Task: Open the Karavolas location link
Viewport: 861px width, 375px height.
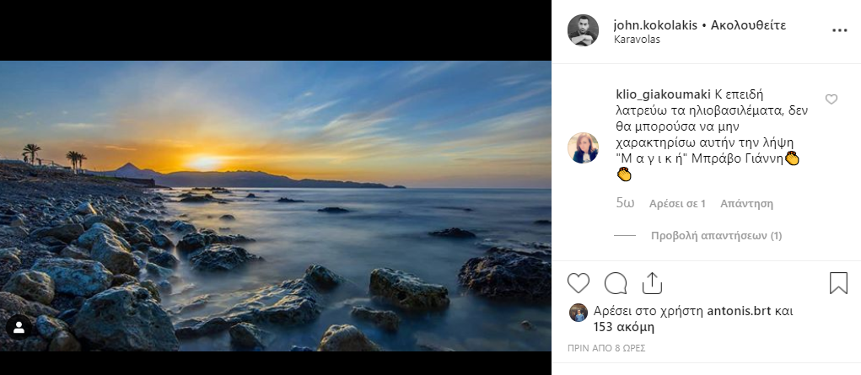Action: 638,40
